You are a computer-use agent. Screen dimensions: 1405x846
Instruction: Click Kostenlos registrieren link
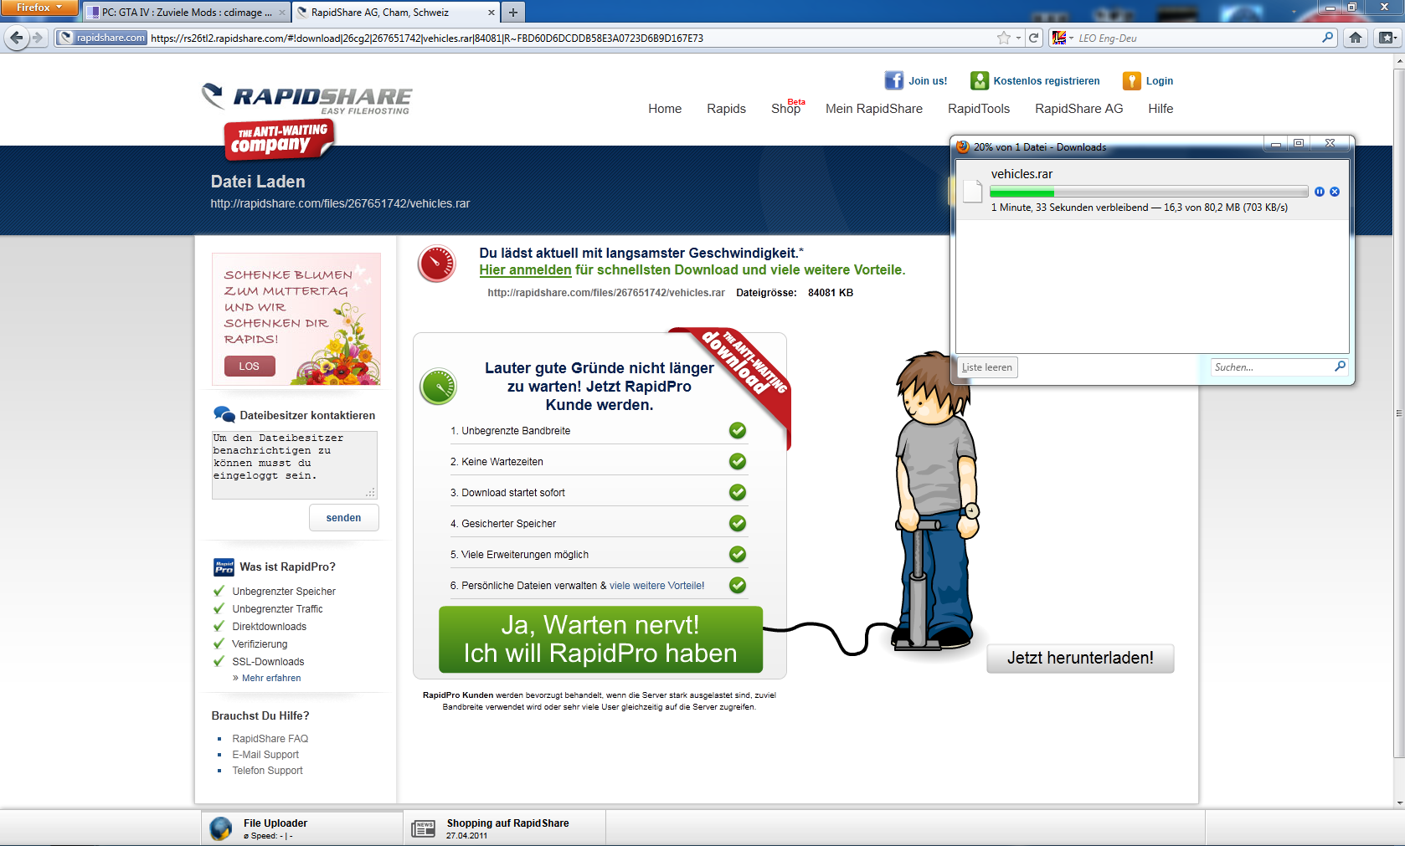1047,81
